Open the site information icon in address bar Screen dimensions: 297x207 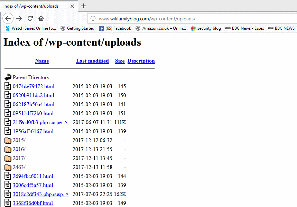tap(93, 18)
